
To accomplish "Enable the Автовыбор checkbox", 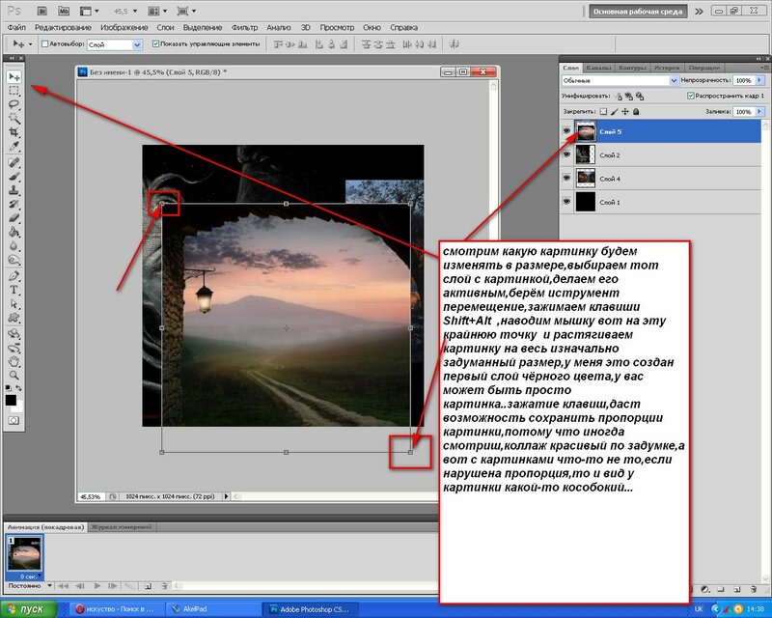I will [x=44, y=43].
